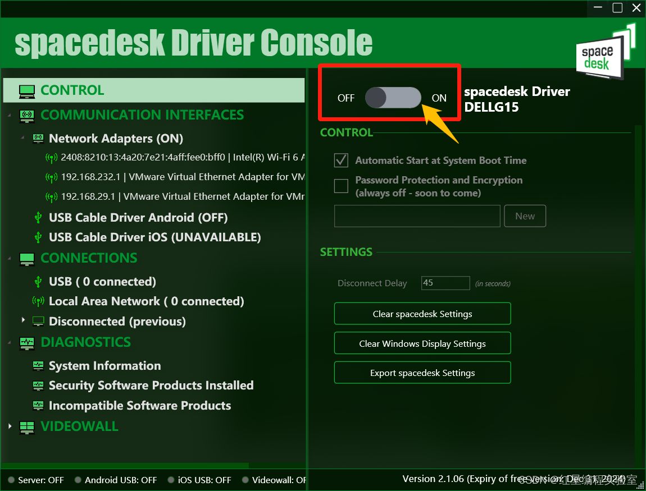Expand the VIDEOWALL section
This screenshot has height=491, width=646.
point(10,426)
